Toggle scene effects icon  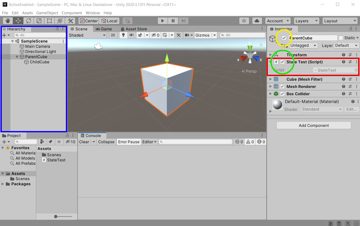(140, 35)
